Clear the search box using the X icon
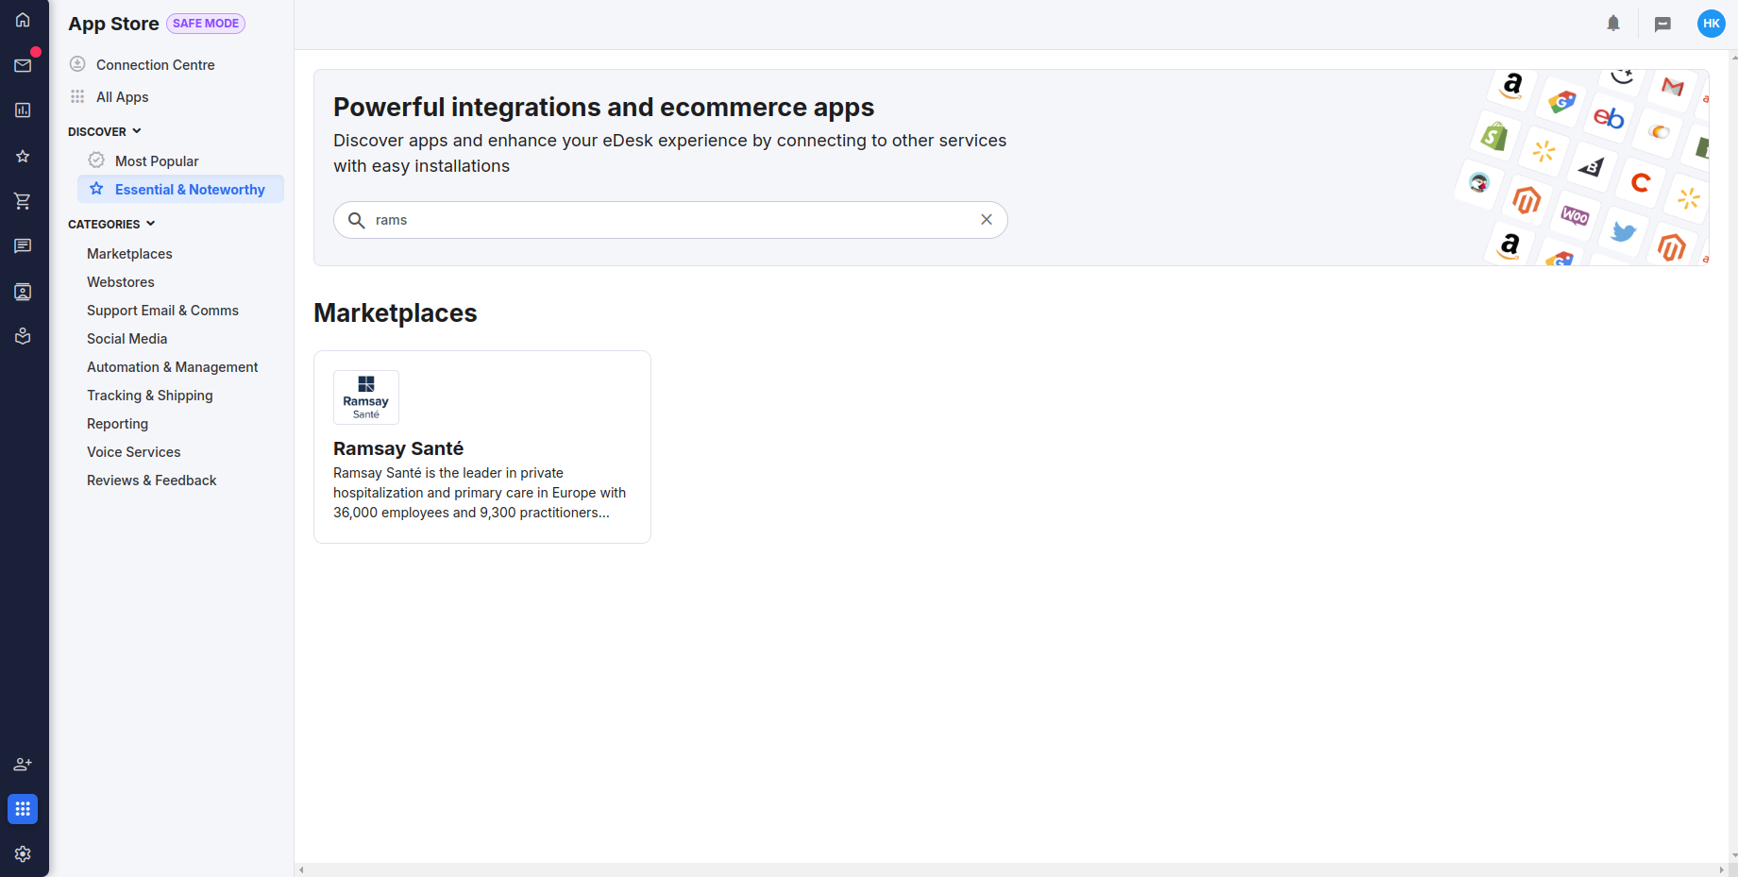This screenshot has width=1738, height=877. coord(986,219)
